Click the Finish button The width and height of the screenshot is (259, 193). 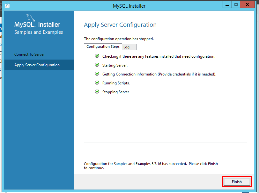tap(237, 182)
